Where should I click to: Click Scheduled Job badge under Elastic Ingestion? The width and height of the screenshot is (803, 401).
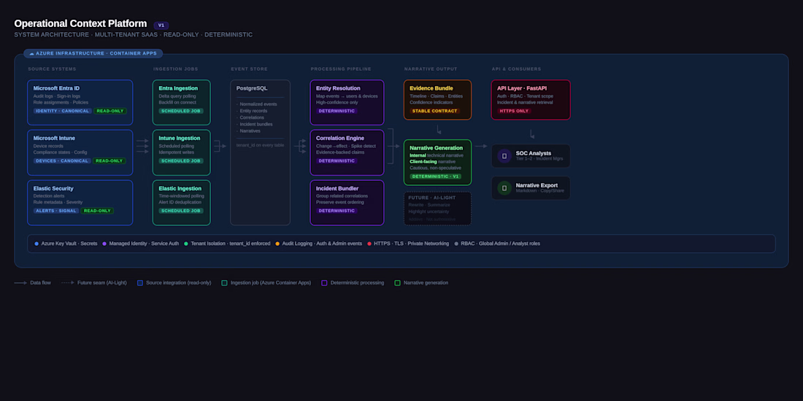tap(181, 211)
